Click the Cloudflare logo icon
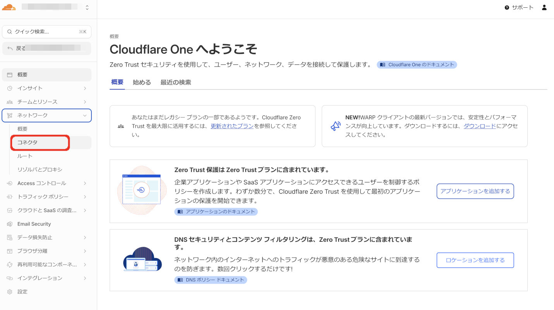554x310 pixels. pos(9,7)
